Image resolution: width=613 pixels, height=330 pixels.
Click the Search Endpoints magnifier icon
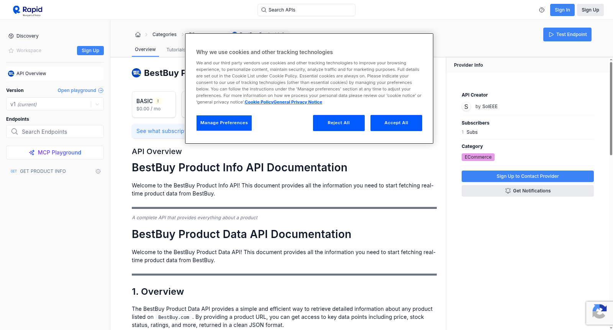(x=15, y=131)
